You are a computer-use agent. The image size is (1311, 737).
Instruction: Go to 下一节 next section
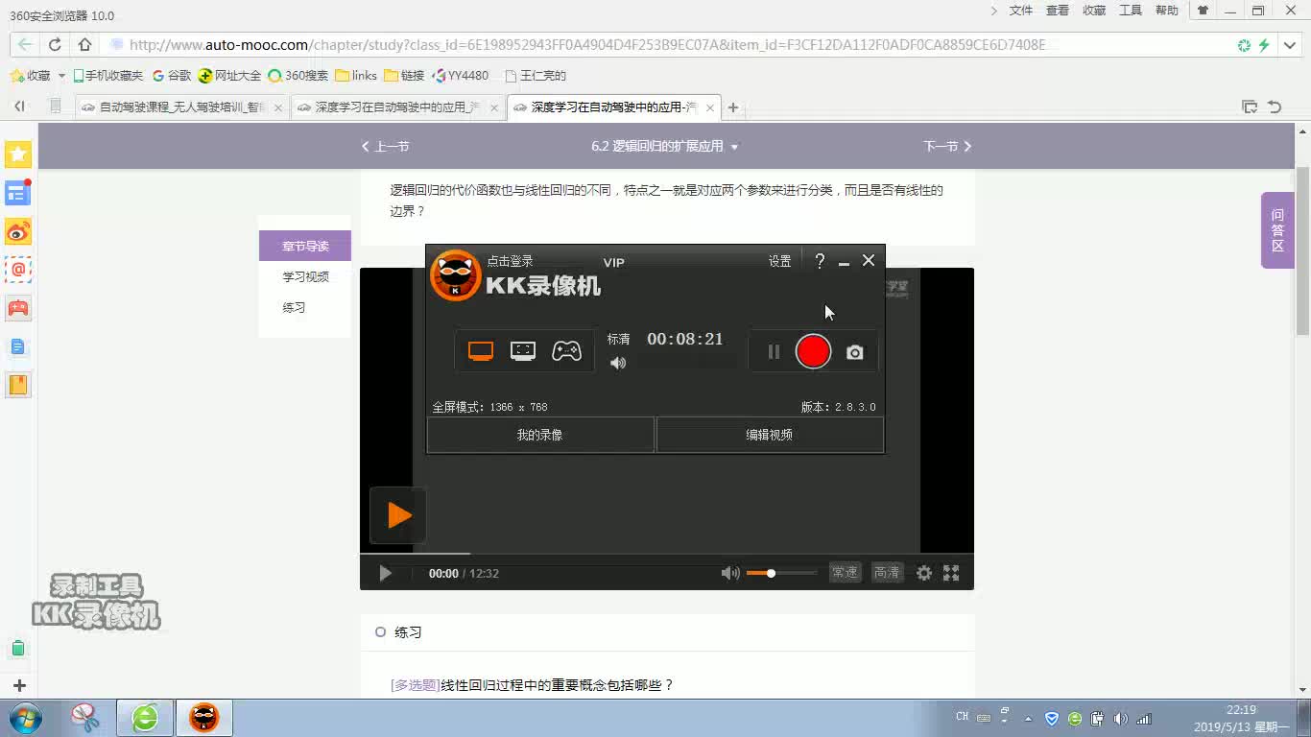tap(947, 146)
